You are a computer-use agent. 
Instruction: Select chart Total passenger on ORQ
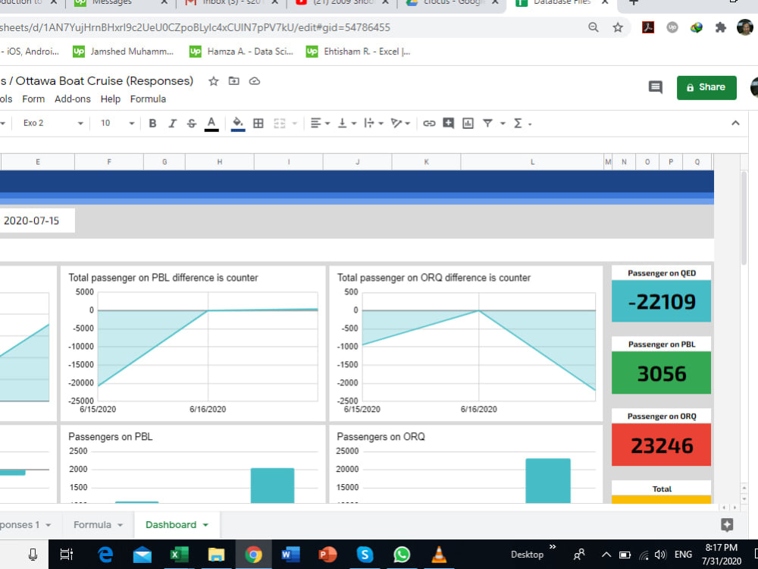pyautogui.click(x=466, y=343)
